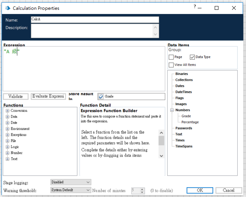Select the Passwords data type
This screenshot has width=246, height=197.
184,128
